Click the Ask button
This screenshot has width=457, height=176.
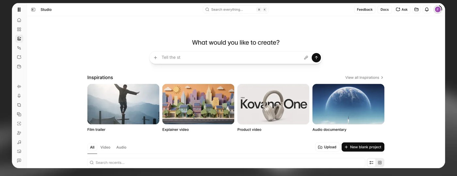(x=402, y=9)
